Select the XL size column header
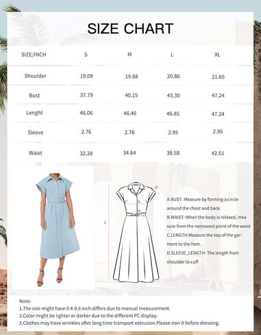 tap(217, 54)
